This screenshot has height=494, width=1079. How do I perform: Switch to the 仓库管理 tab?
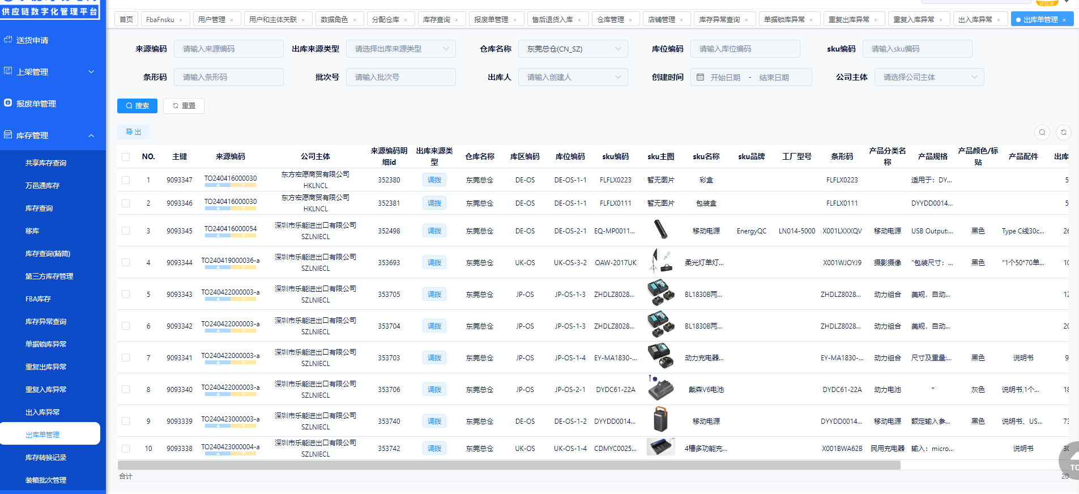pos(611,19)
